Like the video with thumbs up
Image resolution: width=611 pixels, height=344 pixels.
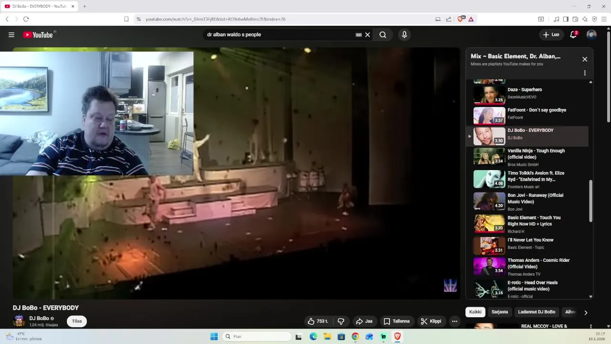click(x=318, y=322)
